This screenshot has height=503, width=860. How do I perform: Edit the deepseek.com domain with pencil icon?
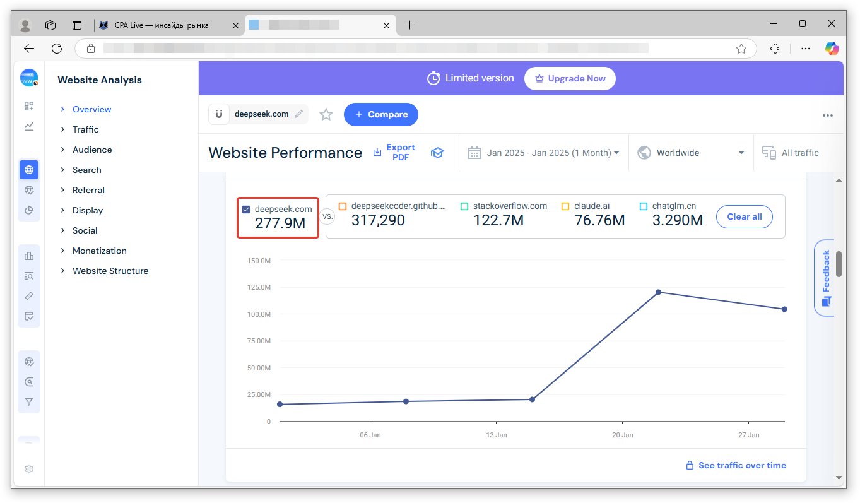coord(299,114)
